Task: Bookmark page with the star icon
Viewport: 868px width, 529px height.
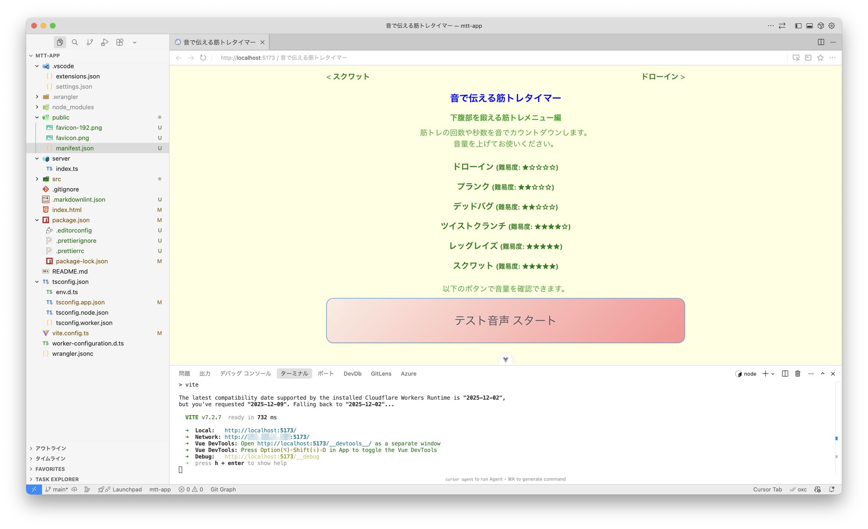Action: pos(820,58)
